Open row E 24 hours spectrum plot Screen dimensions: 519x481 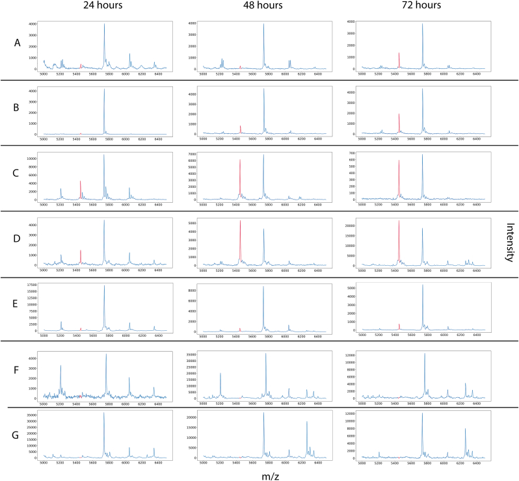[x=105, y=308]
